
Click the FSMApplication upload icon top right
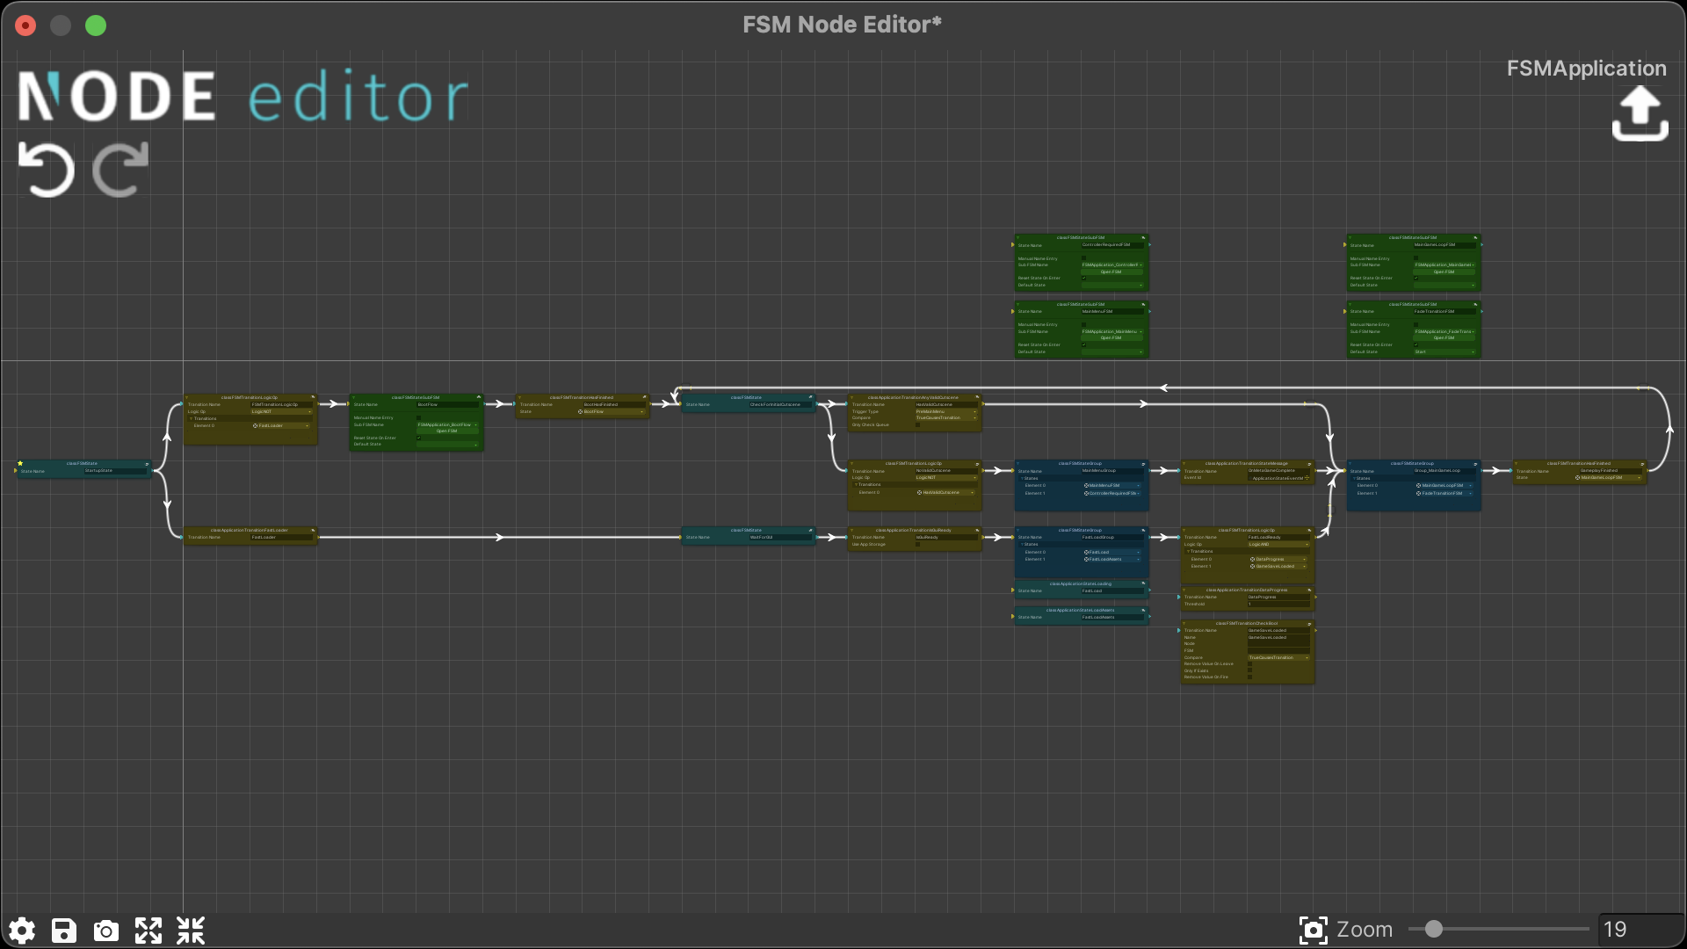point(1640,112)
